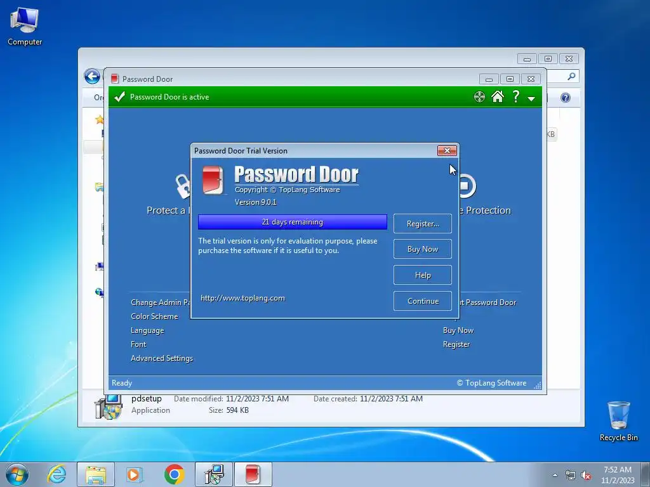Click Version 9.0.1 text in dialog

(255, 202)
